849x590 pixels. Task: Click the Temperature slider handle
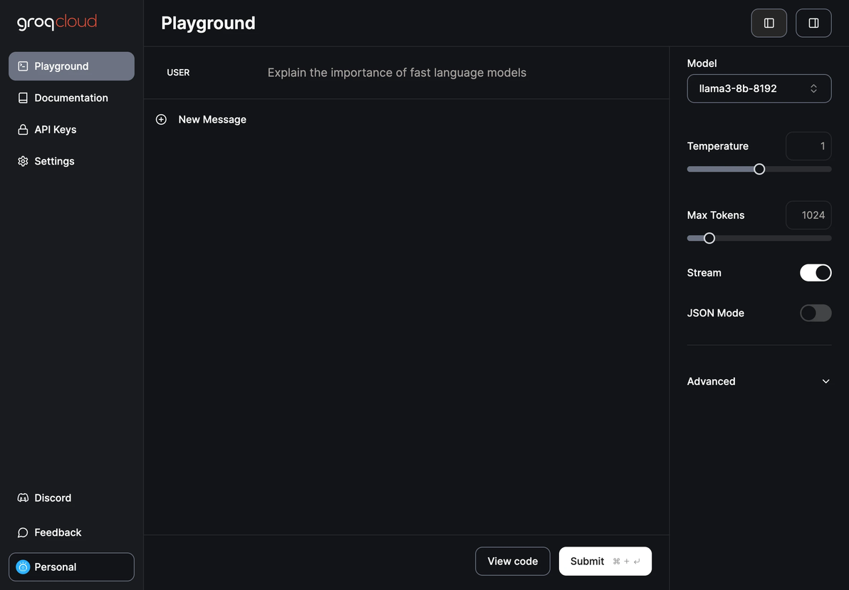click(x=759, y=169)
